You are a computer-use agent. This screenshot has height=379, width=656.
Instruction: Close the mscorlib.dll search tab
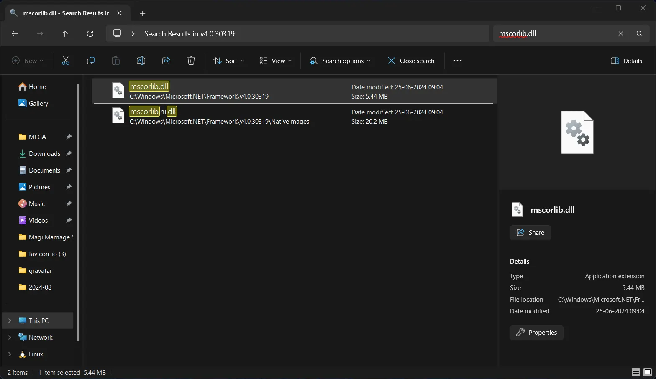click(120, 13)
